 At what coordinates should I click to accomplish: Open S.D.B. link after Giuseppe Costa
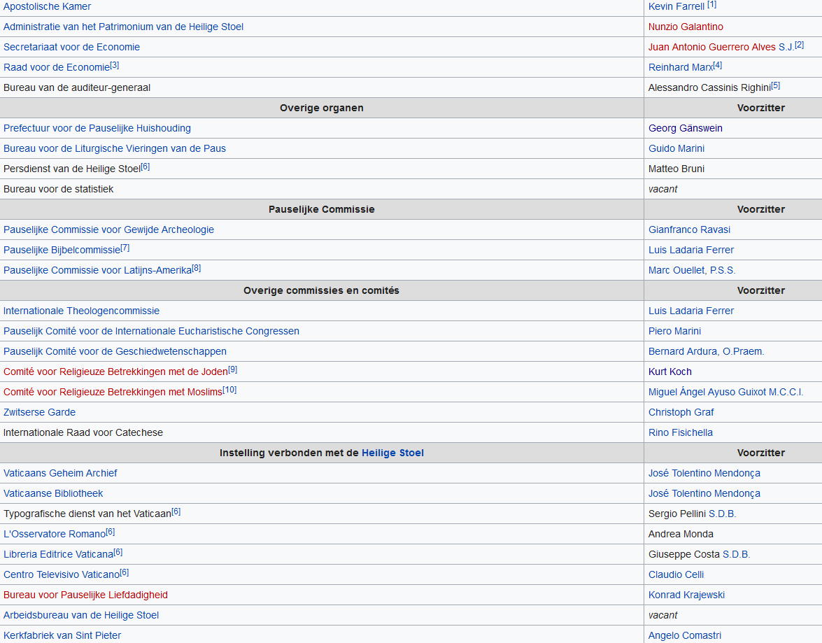(x=736, y=554)
